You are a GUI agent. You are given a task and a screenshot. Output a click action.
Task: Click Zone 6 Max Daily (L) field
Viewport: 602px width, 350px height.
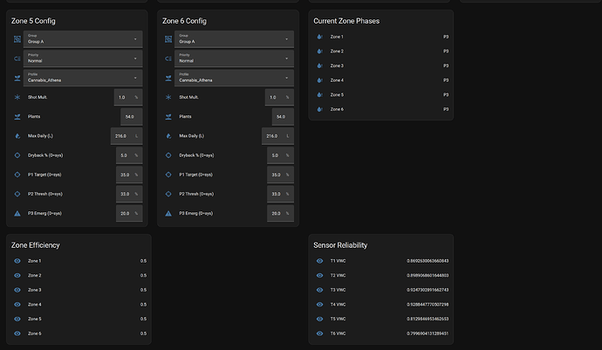point(277,136)
